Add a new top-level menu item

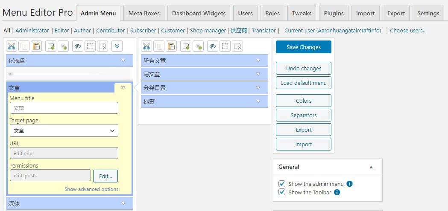coord(51,46)
